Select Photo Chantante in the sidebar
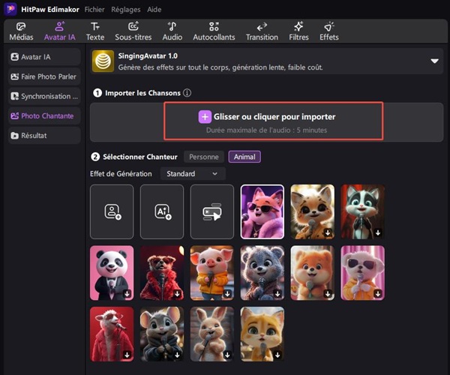Screen dimensions: 450x375 click(44, 116)
